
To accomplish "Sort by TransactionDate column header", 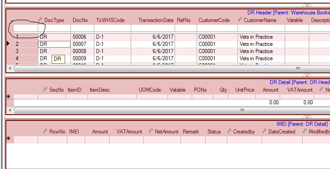I will click(156, 20).
